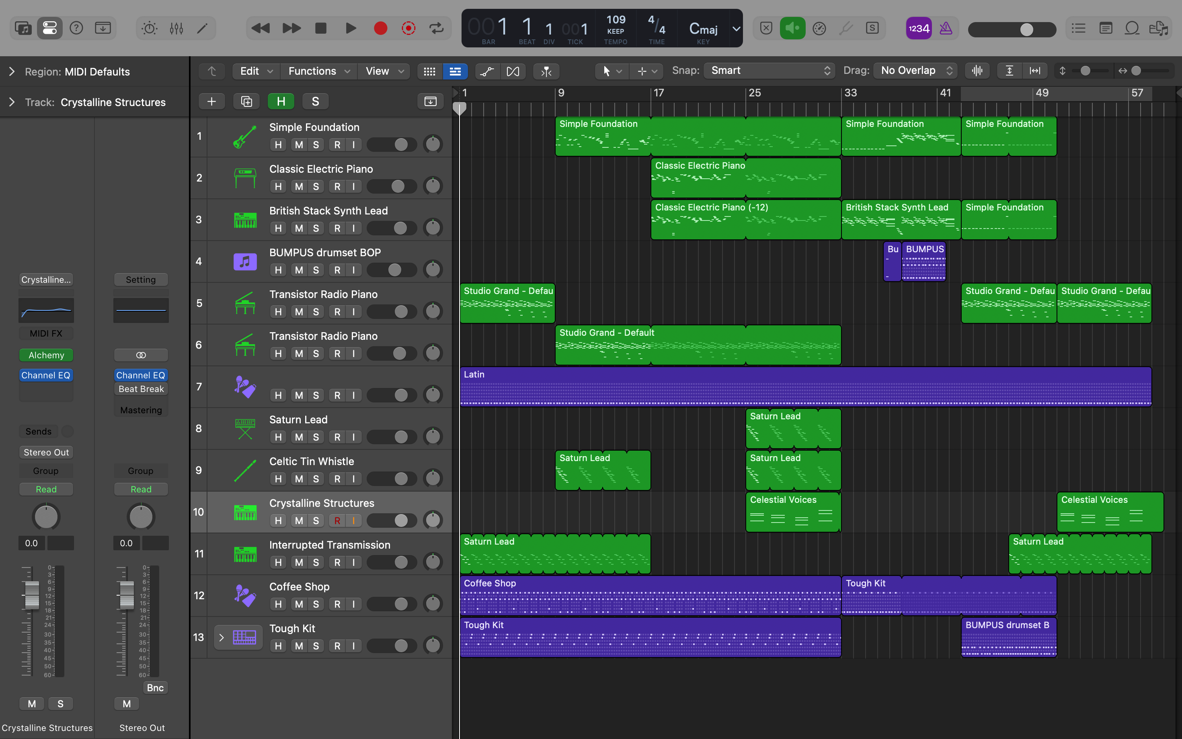Image resolution: width=1182 pixels, height=739 pixels.
Task: Solo the Coffee Shop track
Action: click(316, 604)
